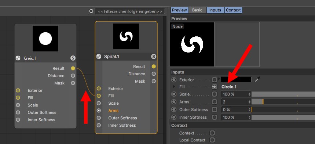315x144 pixels.
Task: Select the Arms input port on Spiral.1
Action: tap(99, 111)
